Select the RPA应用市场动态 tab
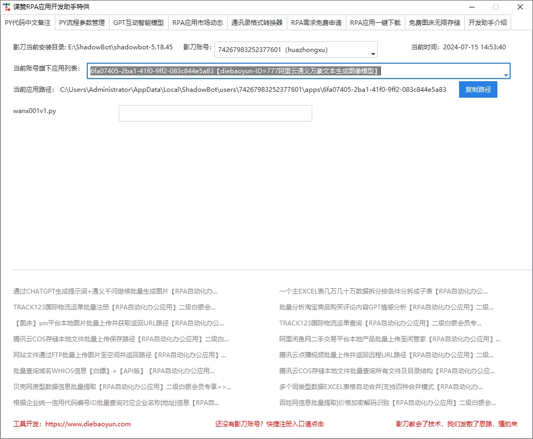The height and width of the screenshot is (439, 533). 197,23
